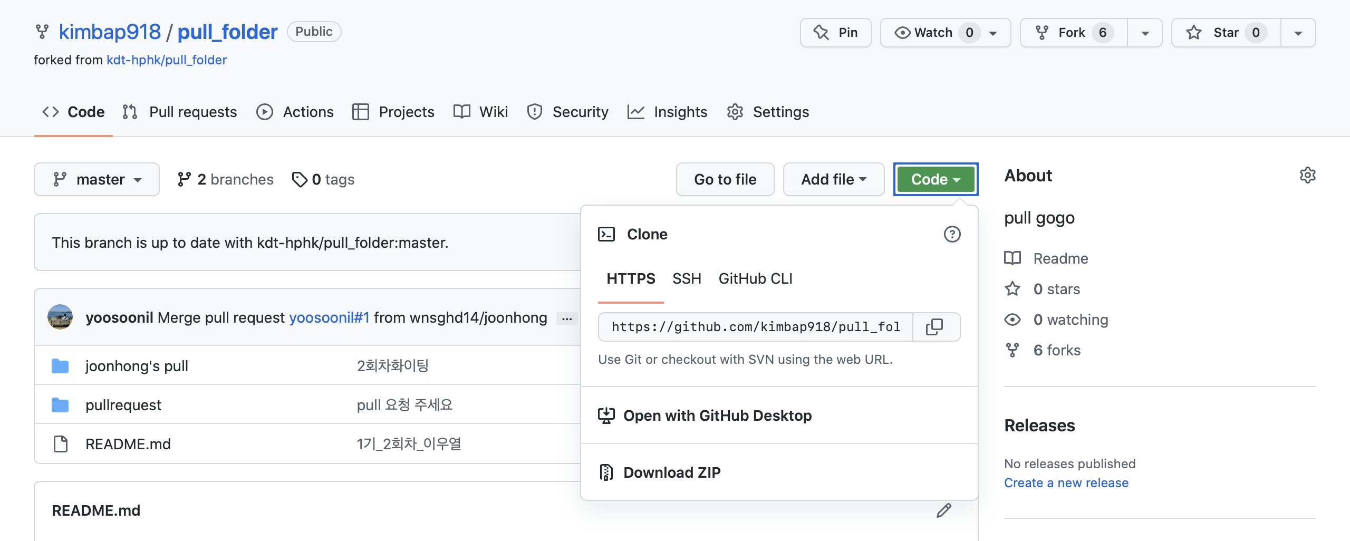Toggle the green Code dropdown

[936, 179]
